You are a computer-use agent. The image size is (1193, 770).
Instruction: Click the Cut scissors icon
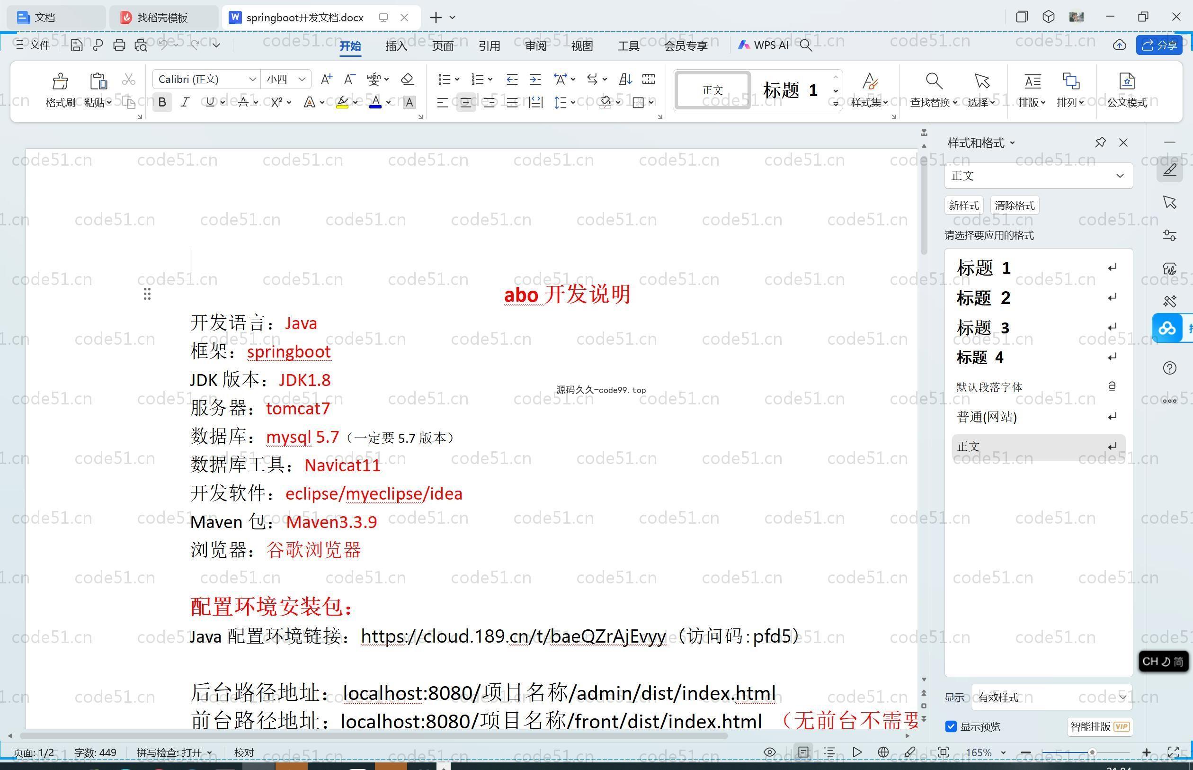coord(128,79)
